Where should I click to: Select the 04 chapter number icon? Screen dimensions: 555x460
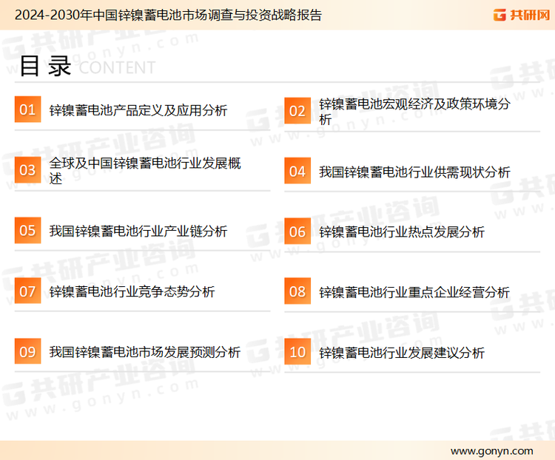click(x=297, y=171)
